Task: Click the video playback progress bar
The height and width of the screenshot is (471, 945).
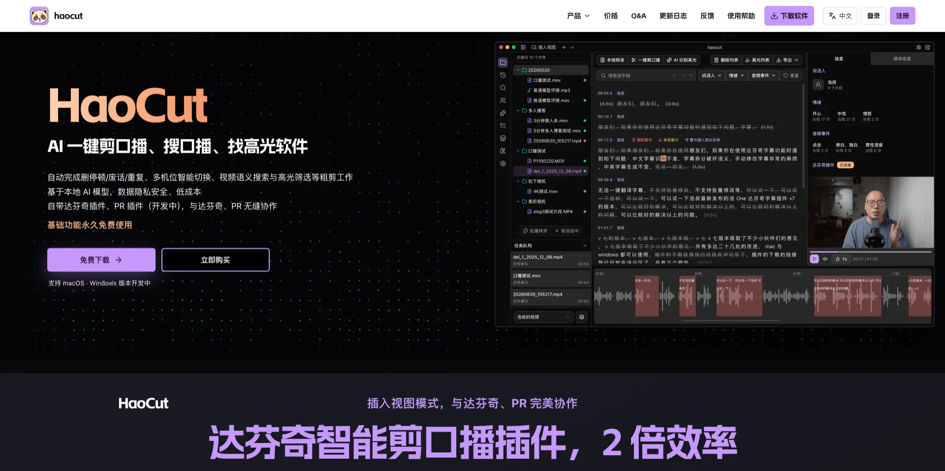Action: 870,251
